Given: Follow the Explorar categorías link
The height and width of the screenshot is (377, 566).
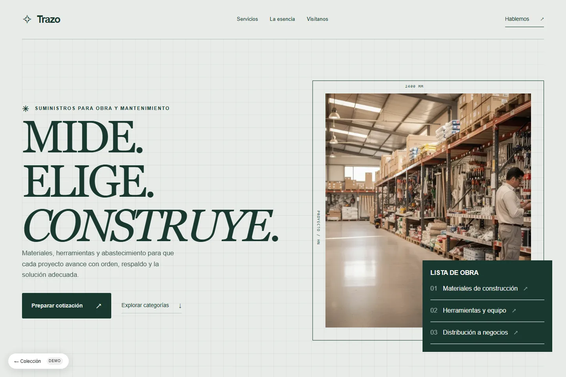Looking at the screenshot, I should pos(151,306).
